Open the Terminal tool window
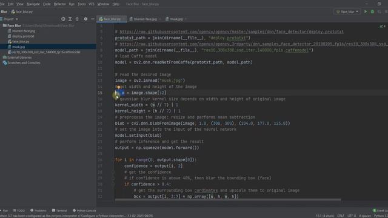The image size is (388, 218). [x=59, y=211]
